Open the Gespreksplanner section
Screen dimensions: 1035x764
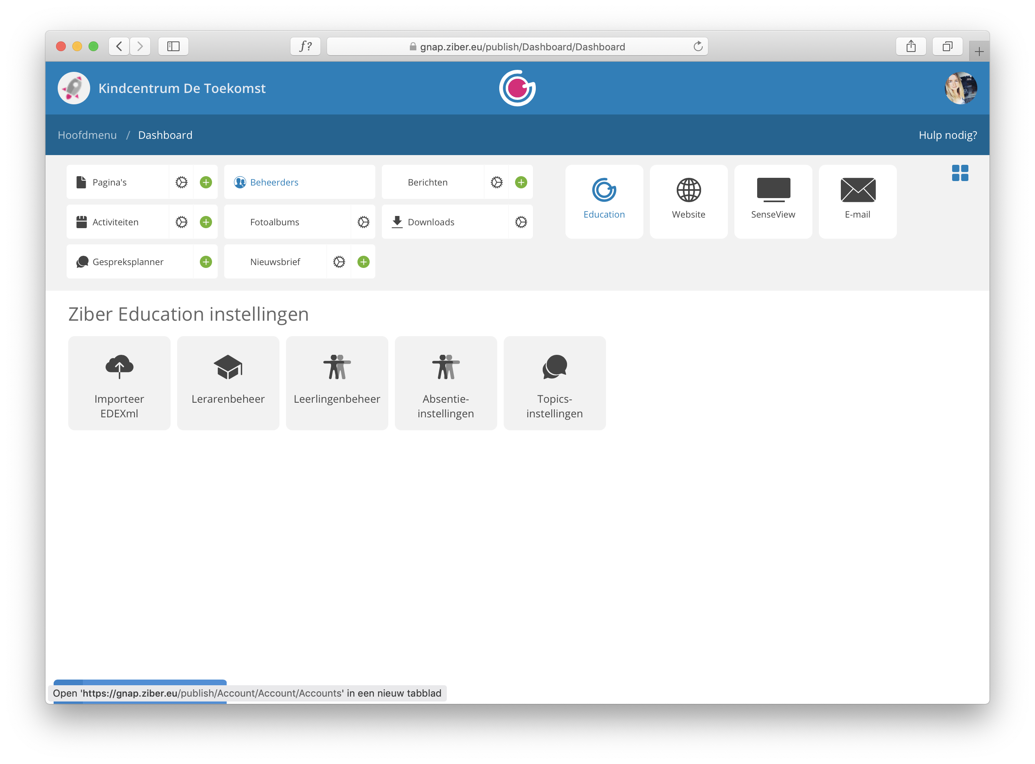tap(130, 262)
